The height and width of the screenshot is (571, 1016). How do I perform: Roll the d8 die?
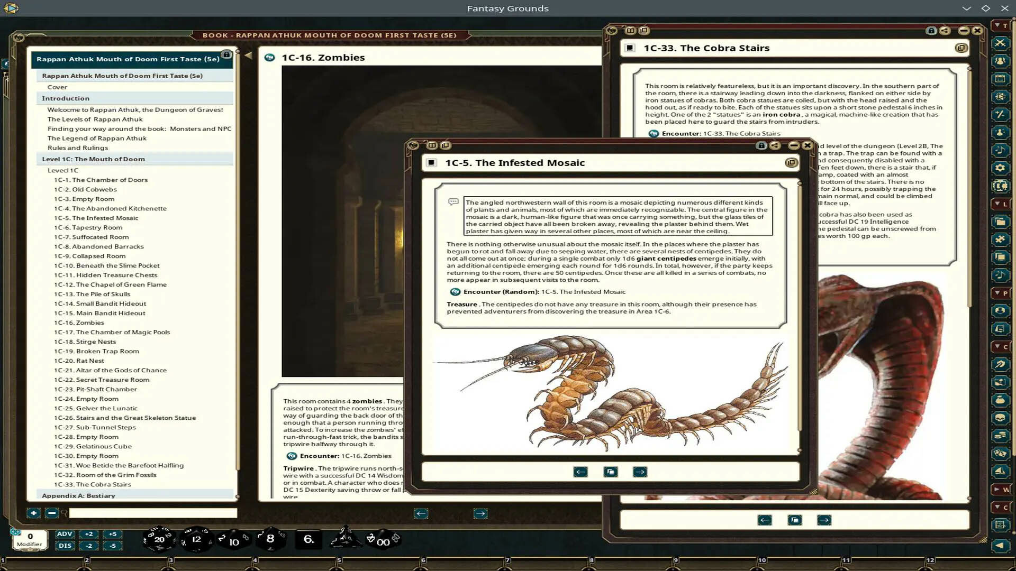tap(270, 539)
